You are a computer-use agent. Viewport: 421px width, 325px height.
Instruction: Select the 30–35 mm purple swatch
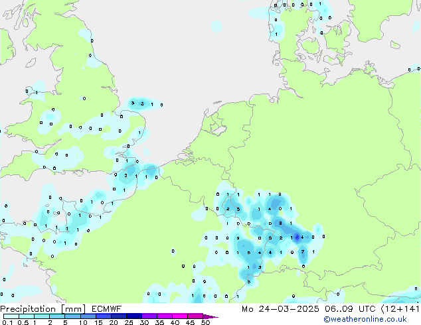(149, 316)
